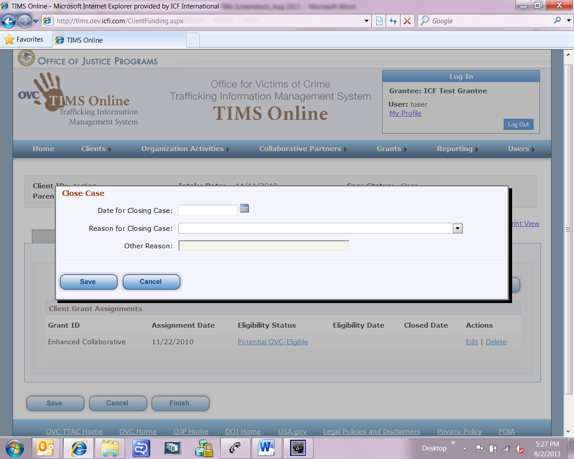
Task: Open the Grants menu
Action: [391, 149]
